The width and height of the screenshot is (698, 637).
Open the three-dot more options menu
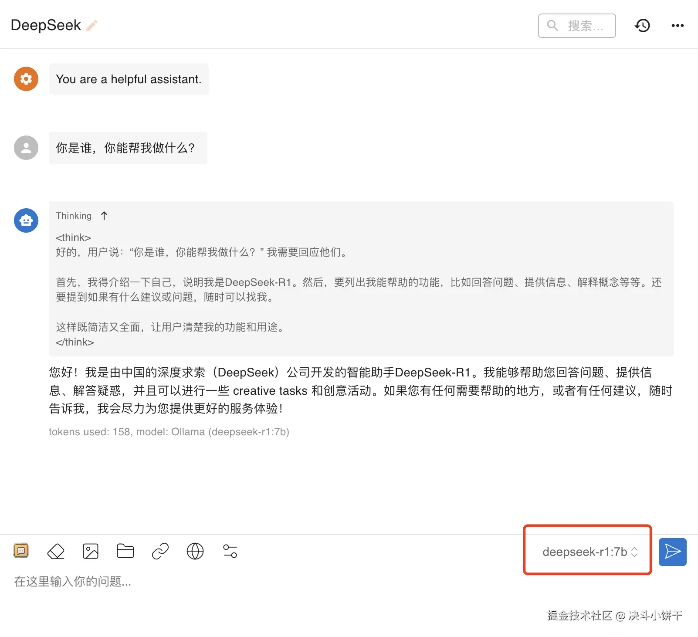tap(678, 26)
